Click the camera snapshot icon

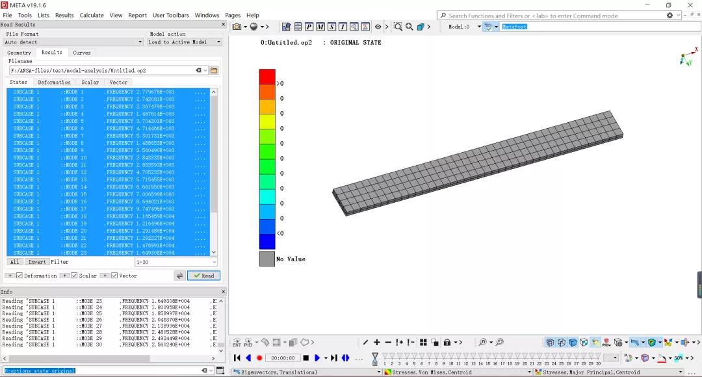pyautogui.click(x=237, y=27)
